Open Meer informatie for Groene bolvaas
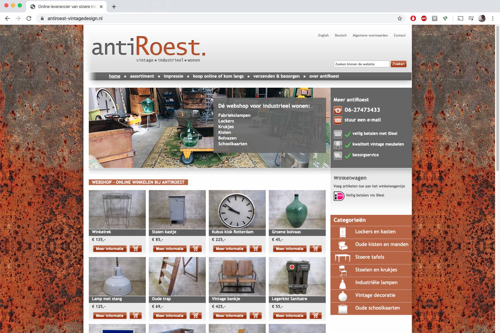The image size is (500, 333). (x=289, y=249)
